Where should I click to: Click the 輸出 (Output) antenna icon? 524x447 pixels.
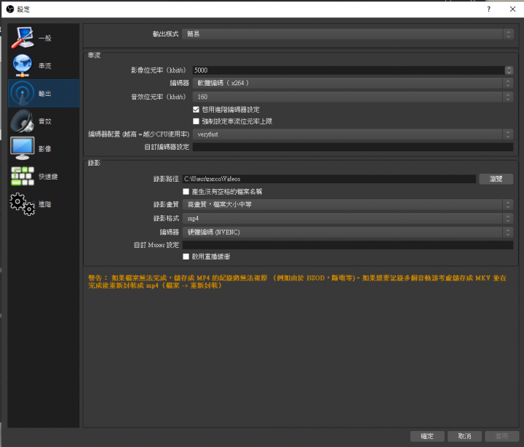pyautogui.click(x=22, y=93)
